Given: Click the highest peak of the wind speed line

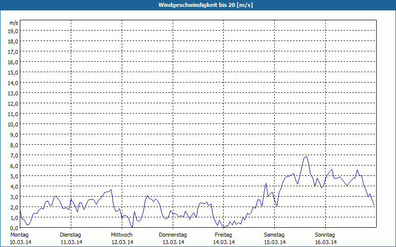Looking at the screenshot, I should (x=306, y=157).
